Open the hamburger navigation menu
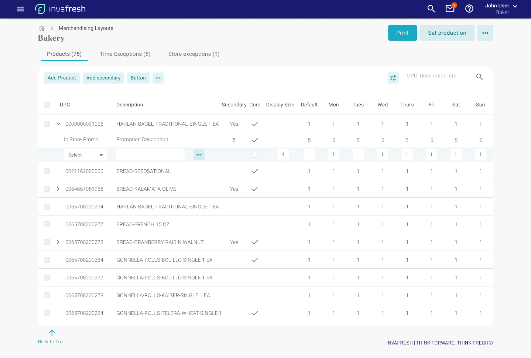Screen dimensions: 531x358 tap(20, 9)
